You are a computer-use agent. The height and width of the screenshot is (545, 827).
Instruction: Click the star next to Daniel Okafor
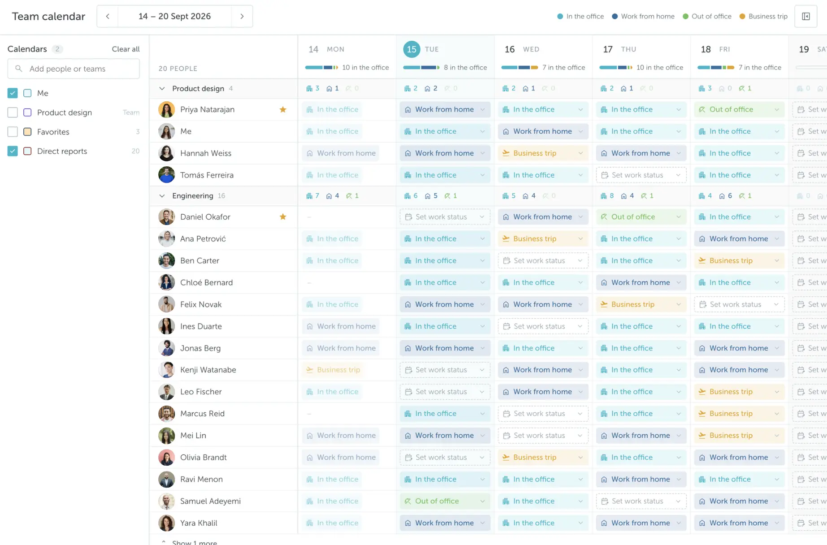pyautogui.click(x=283, y=217)
